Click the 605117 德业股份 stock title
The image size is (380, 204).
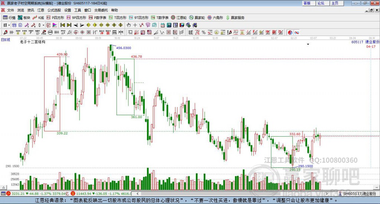[x=365, y=42]
